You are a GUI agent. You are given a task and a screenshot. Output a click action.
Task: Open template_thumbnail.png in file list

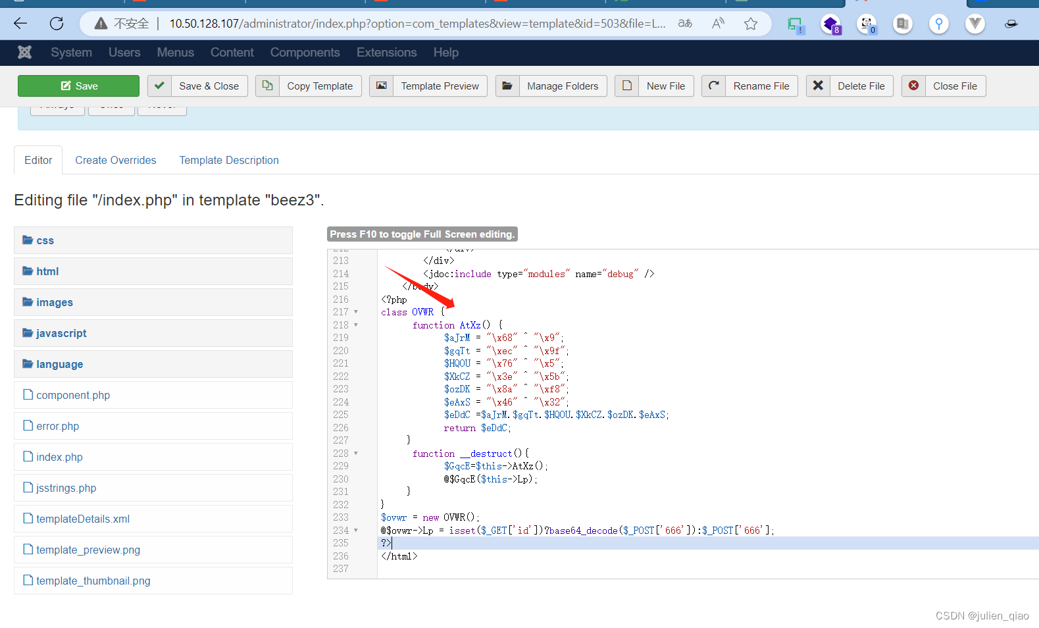click(x=153, y=581)
